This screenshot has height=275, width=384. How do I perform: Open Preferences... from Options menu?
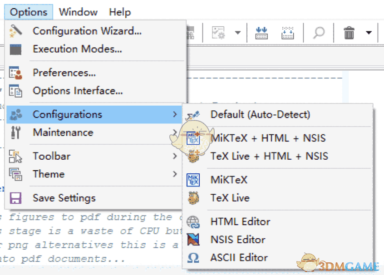[x=64, y=73]
